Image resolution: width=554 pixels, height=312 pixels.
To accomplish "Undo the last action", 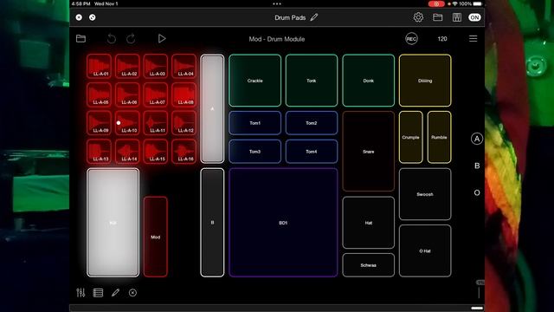I will [x=112, y=38].
